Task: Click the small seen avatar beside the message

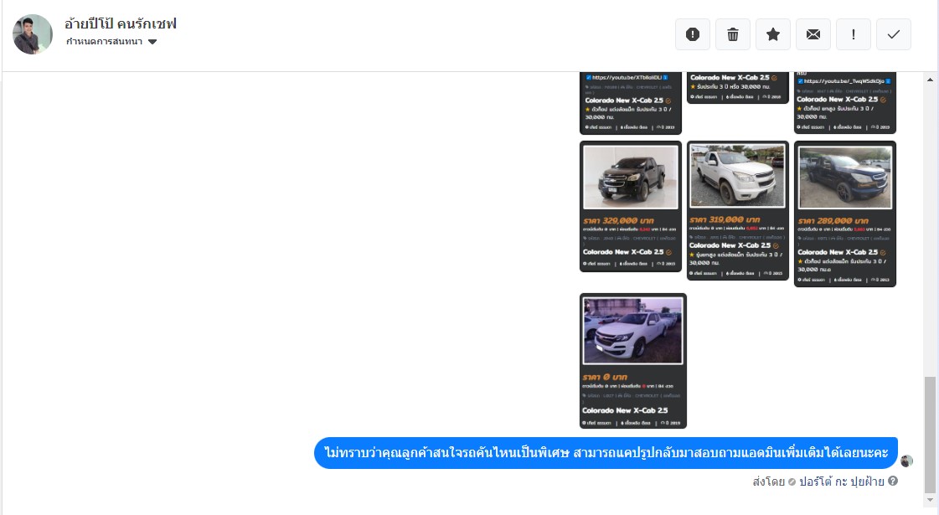Action: point(906,461)
